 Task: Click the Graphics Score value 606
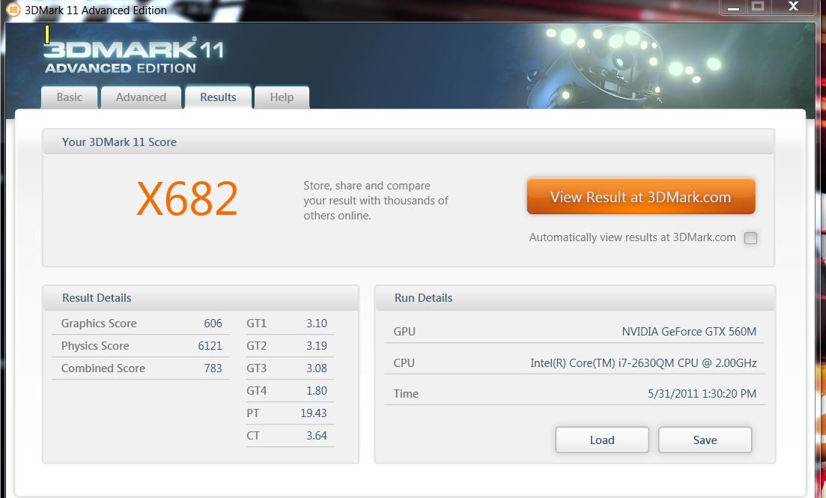(x=213, y=324)
